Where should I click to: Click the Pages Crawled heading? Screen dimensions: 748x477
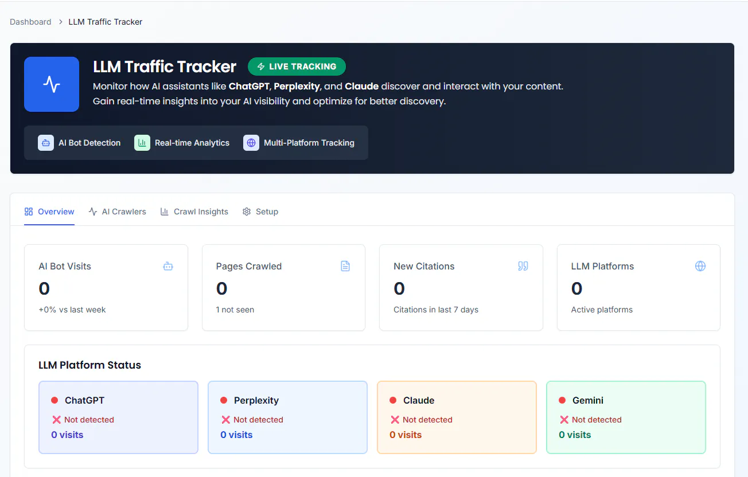[249, 266]
